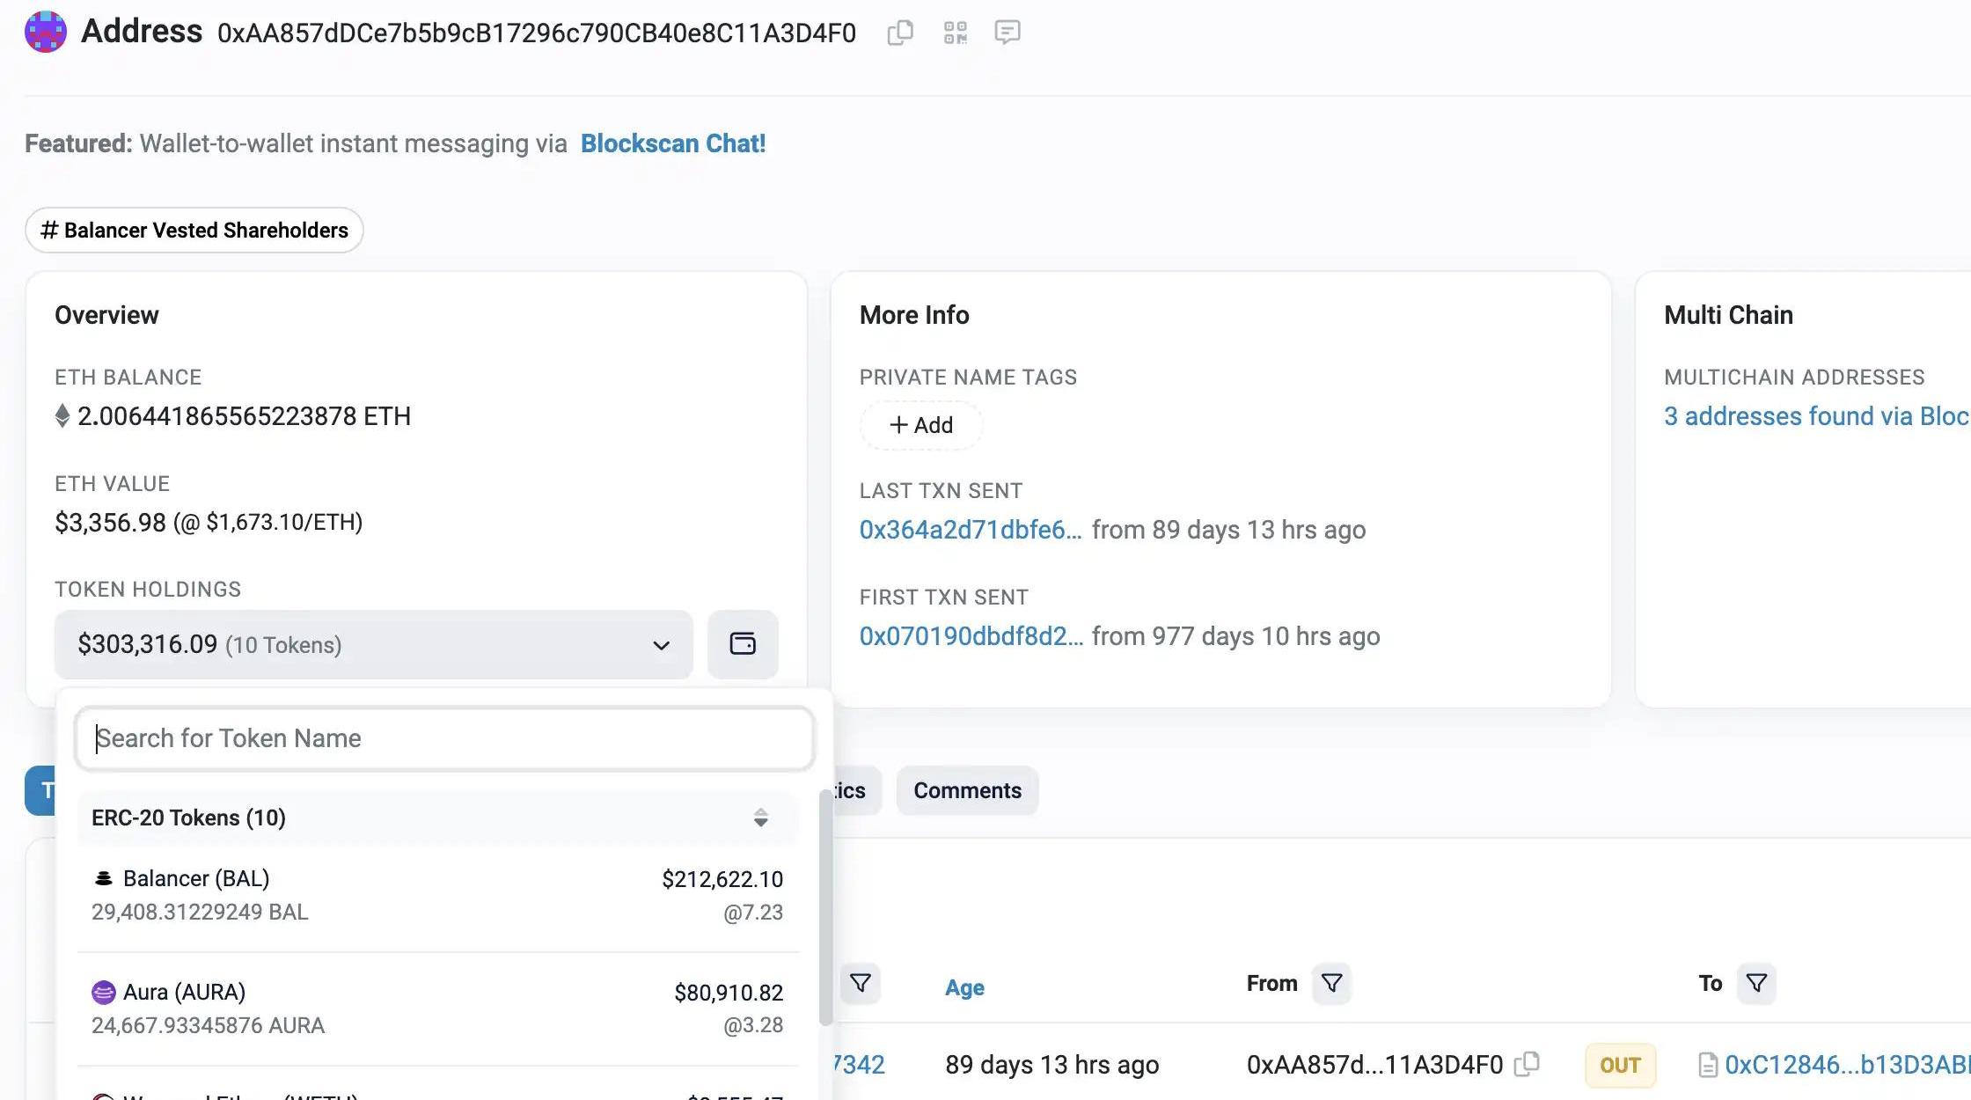Screen dimensions: 1971x1100
Task: Switch to the Comments tab
Action: (x=967, y=791)
